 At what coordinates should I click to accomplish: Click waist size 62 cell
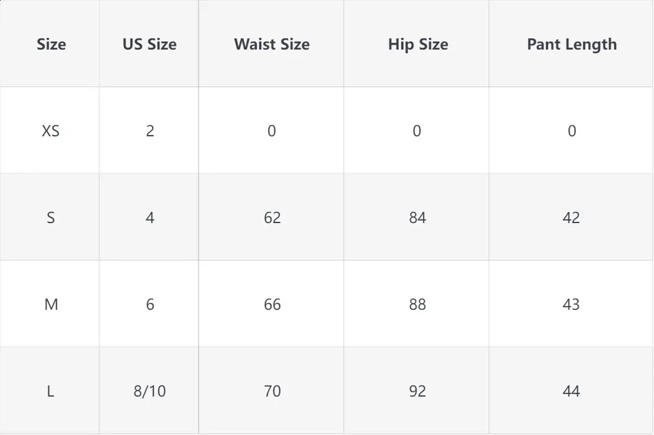click(x=272, y=217)
